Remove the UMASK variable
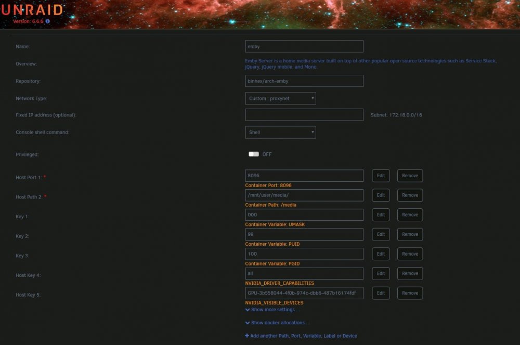520x345 pixels. [x=410, y=215]
